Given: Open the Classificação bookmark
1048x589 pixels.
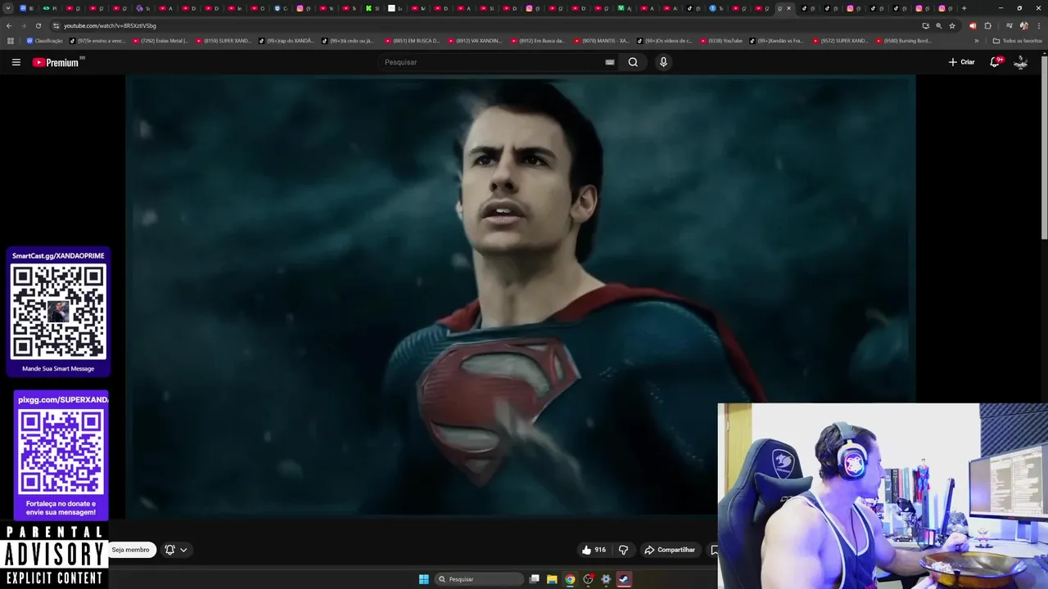Looking at the screenshot, I should coord(44,40).
